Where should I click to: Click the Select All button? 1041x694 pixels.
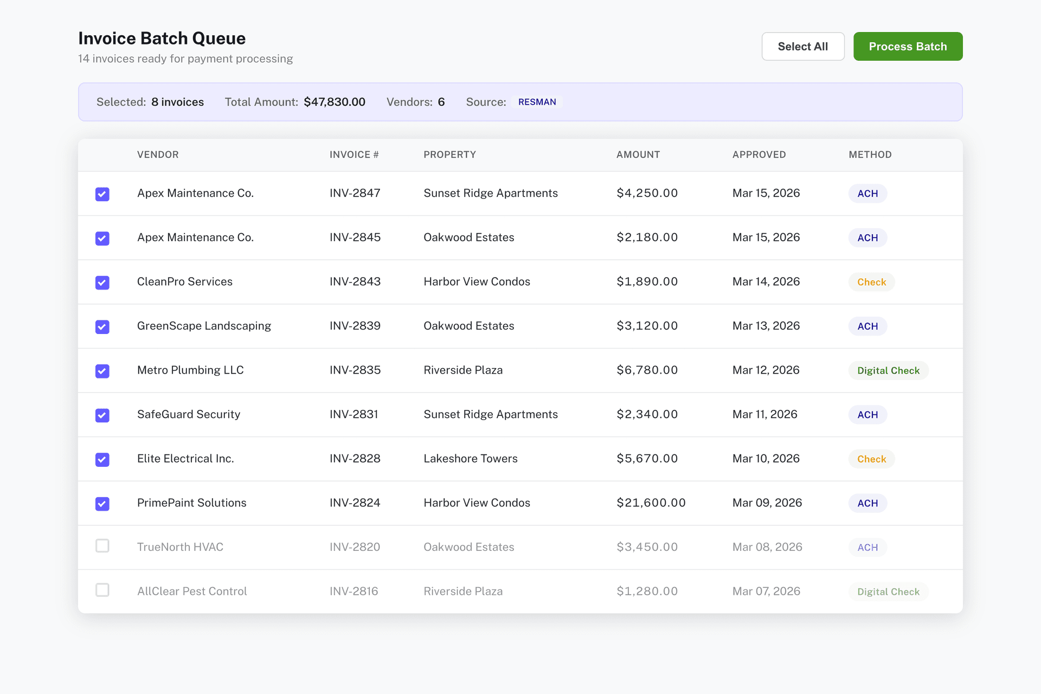point(802,47)
